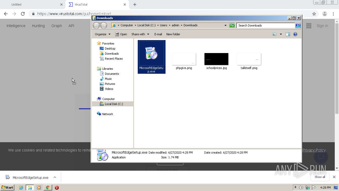Click the Sign in link
Image resolution: width=339 pixels, height=191 pixels.
coord(322,26)
